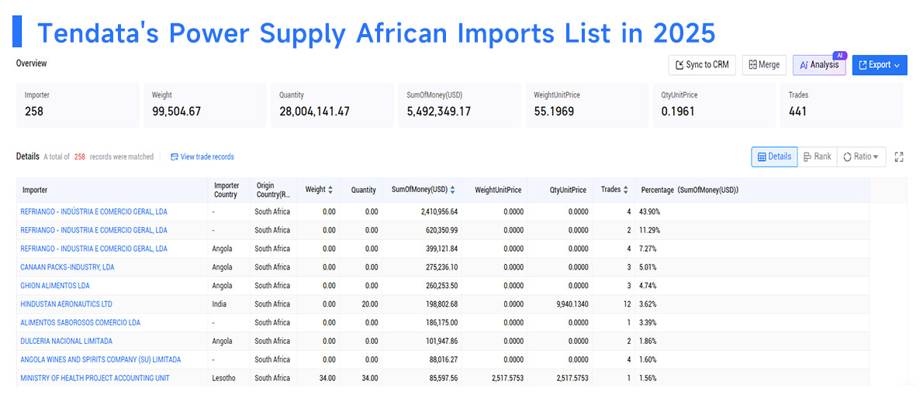Image resolution: width=923 pixels, height=395 pixels.
Task: Open REFRIANGO row with 620,350.99 sum
Action: [x=94, y=230]
